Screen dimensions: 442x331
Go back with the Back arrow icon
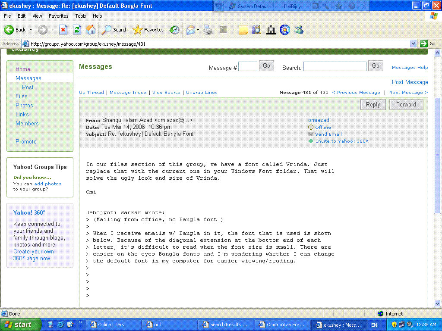(9, 30)
